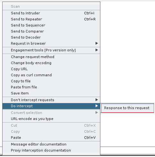The image size is (155, 157).
Task: Expand Don't intercept requests submenu arrow
Action: pyautogui.click(x=97, y=100)
